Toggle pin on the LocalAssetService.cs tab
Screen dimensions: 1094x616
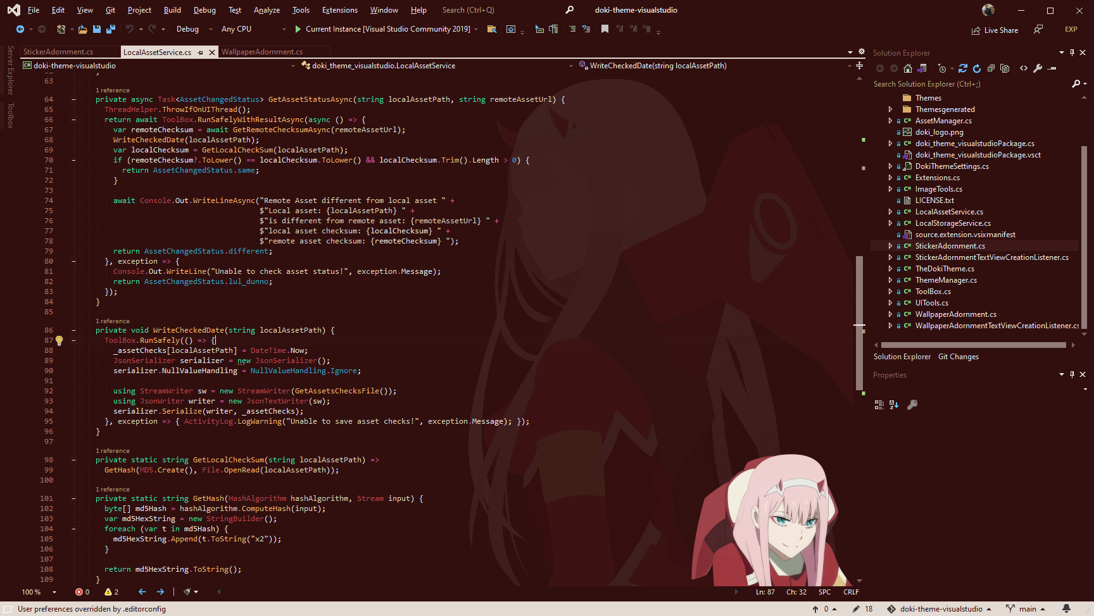coord(201,52)
